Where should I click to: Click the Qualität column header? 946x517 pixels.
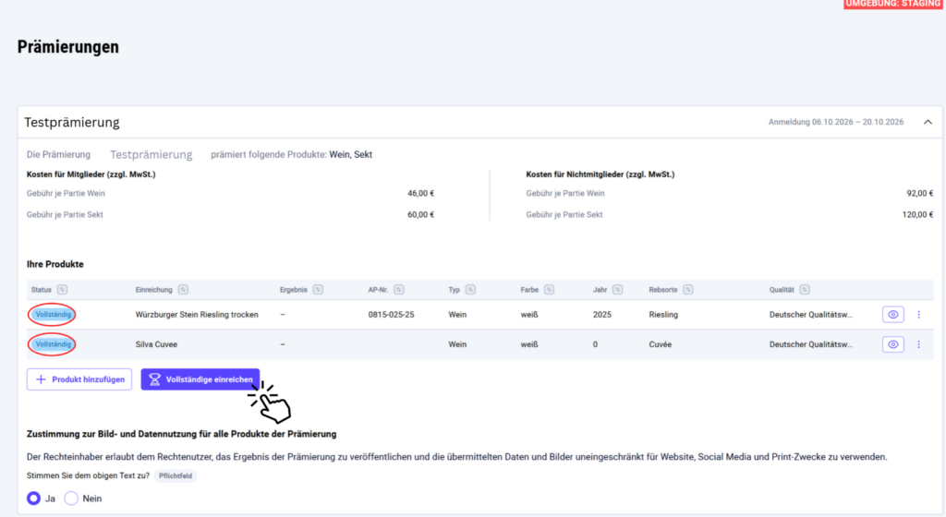pos(782,290)
